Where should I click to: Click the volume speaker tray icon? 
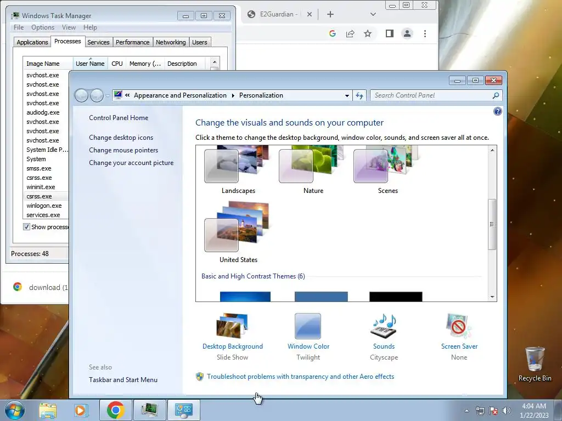(507, 411)
